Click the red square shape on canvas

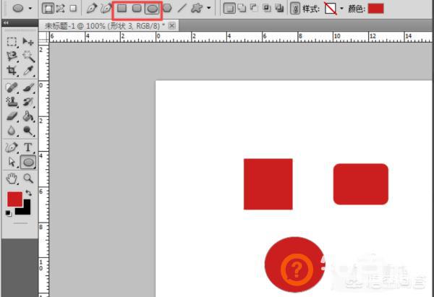268,184
